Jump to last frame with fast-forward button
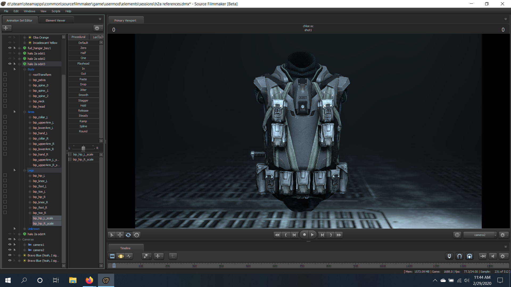 point(339,235)
